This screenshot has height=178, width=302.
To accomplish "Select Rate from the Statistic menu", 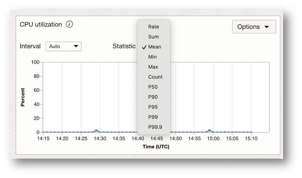I will coord(154,27).
